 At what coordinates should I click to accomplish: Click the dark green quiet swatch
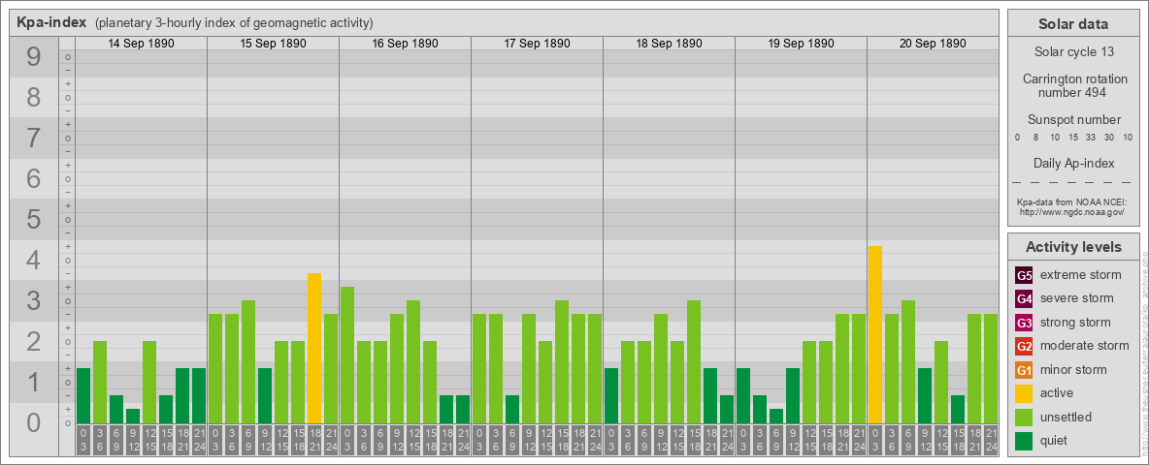pyautogui.click(x=1024, y=440)
